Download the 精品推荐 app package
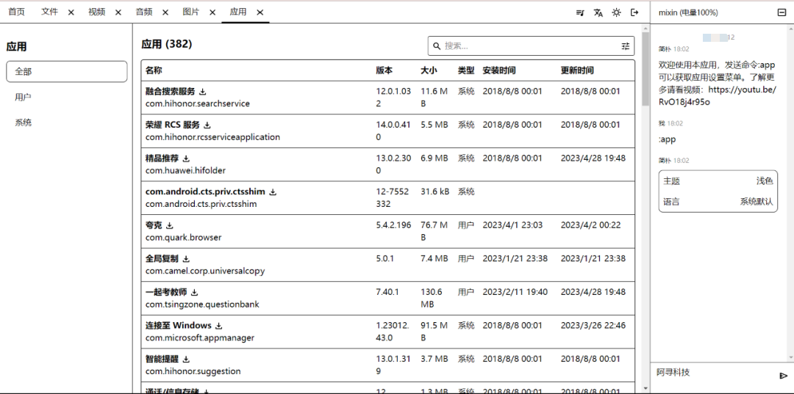This screenshot has width=794, height=394. [x=186, y=158]
